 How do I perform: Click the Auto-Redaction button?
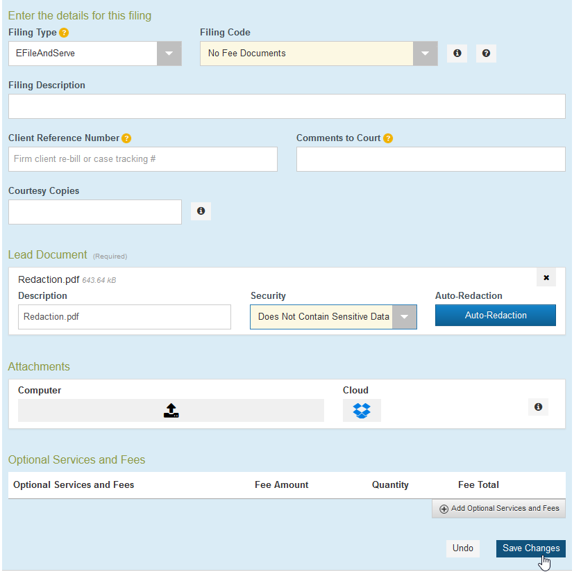pyautogui.click(x=496, y=316)
